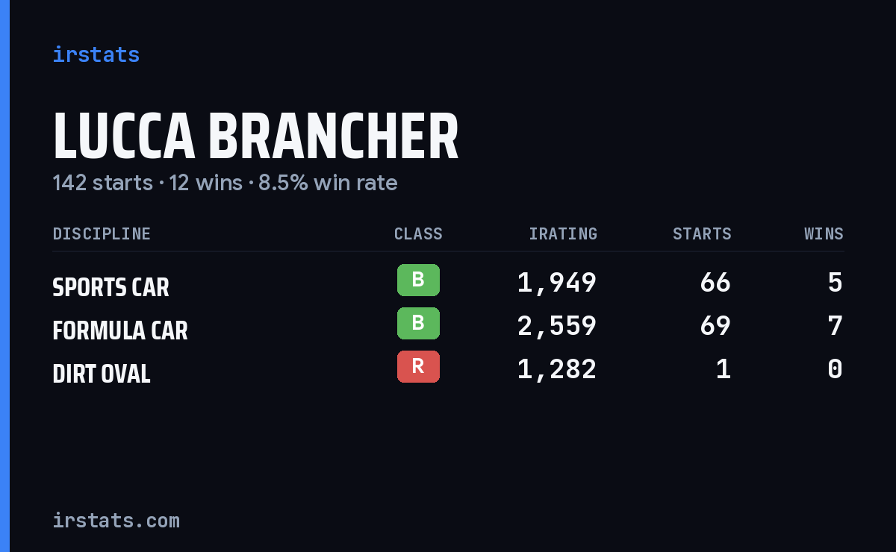Click the Discipline column header
The height and width of the screenshot is (552, 896).
click(x=102, y=233)
